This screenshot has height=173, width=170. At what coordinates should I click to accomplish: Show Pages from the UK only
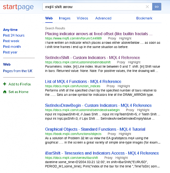(x=18, y=71)
